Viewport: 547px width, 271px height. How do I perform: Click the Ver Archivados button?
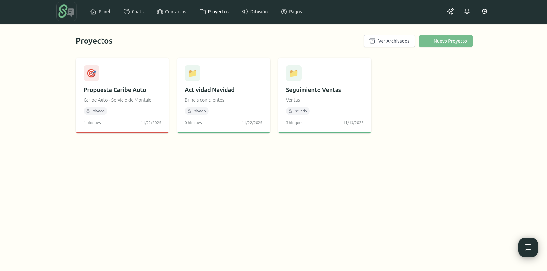click(x=389, y=41)
